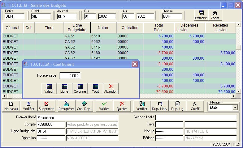
Task: Select the cell GA 51
Action: [x=77, y=36]
